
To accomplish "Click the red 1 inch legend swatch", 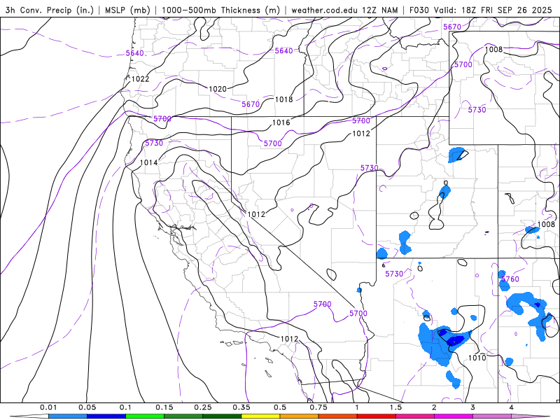I will point(377,416).
